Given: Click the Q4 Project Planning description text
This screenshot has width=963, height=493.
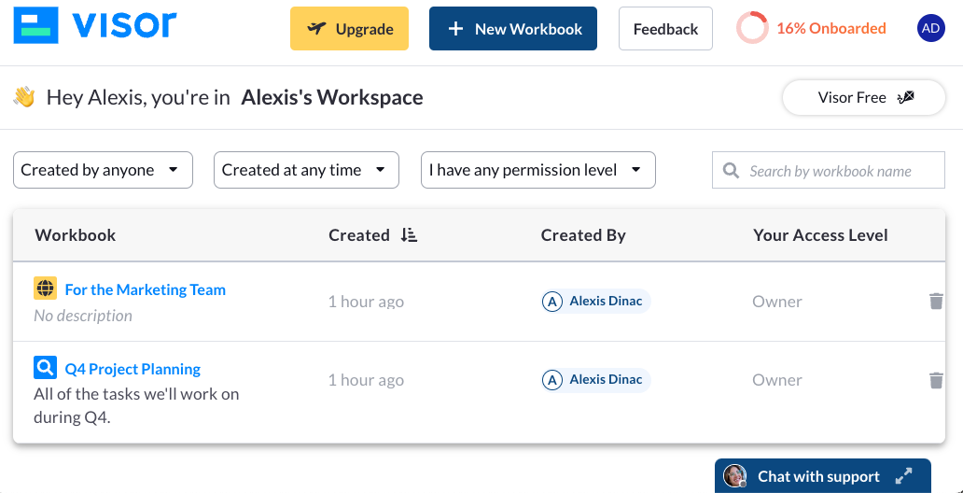Looking at the screenshot, I should [x=136, y=406].
